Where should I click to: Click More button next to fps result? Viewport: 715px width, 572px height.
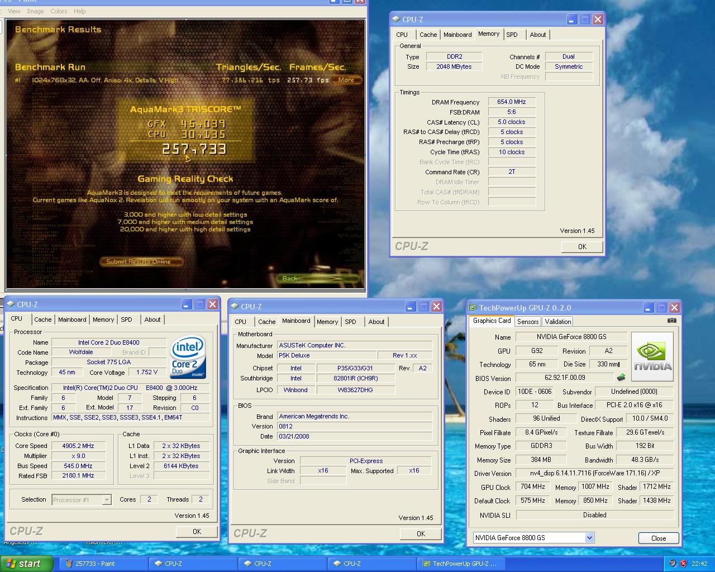coord(346,80)
